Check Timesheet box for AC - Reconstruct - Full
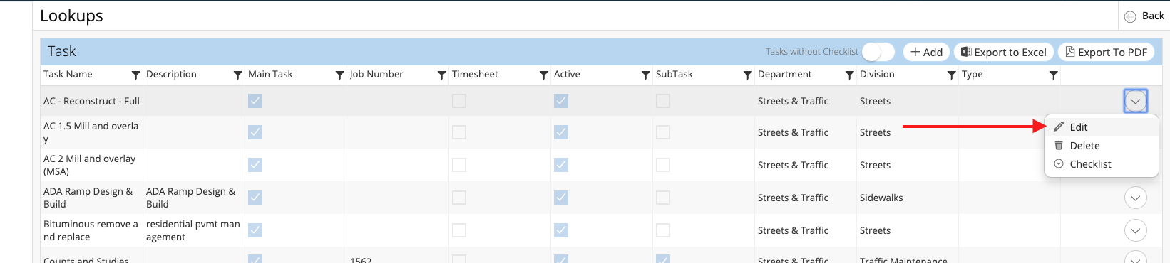The image size is (1170, 263). [x=459, y=101]
